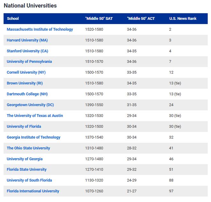Click Ohio State's U.S. News rank 41
This screenshot has width=211, height=202.
click(171, 148)
